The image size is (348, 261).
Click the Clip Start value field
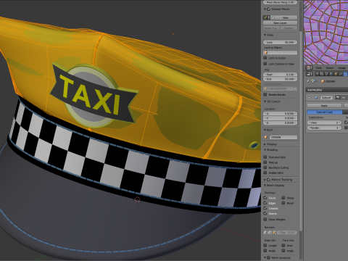click(280, 75)
